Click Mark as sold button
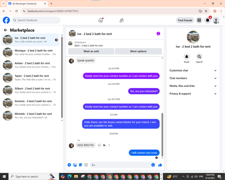The width and height of the screenshot is (225, 180). (91, 51)
